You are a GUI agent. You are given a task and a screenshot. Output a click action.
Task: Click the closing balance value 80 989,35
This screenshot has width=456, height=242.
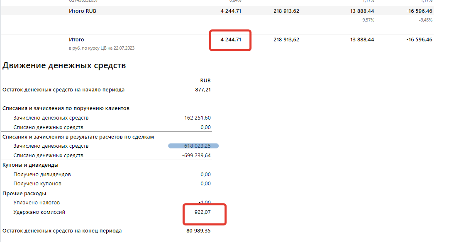pos(198,231)
